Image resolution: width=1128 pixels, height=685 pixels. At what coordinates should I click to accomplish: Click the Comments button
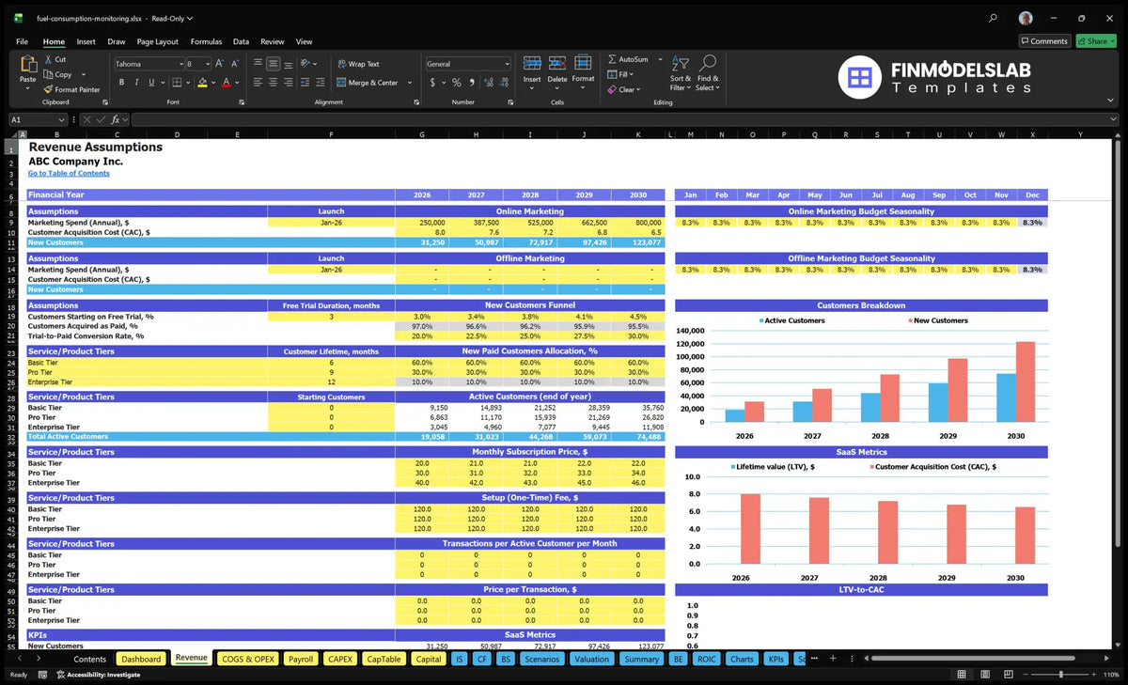coord(1044,41)
